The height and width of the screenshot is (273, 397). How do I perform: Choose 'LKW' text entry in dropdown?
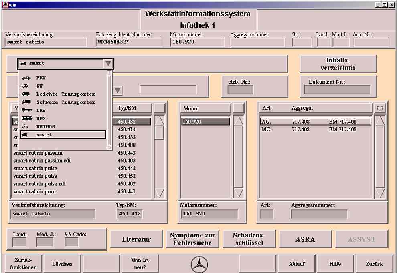41,110
